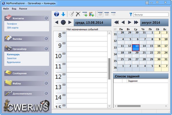Screen dimensions: 172x115
Task: Open the Заметки link in Органайзер
Action: point(12,58)
